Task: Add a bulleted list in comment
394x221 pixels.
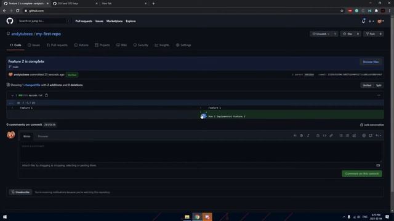Action: tap(340, 136)
